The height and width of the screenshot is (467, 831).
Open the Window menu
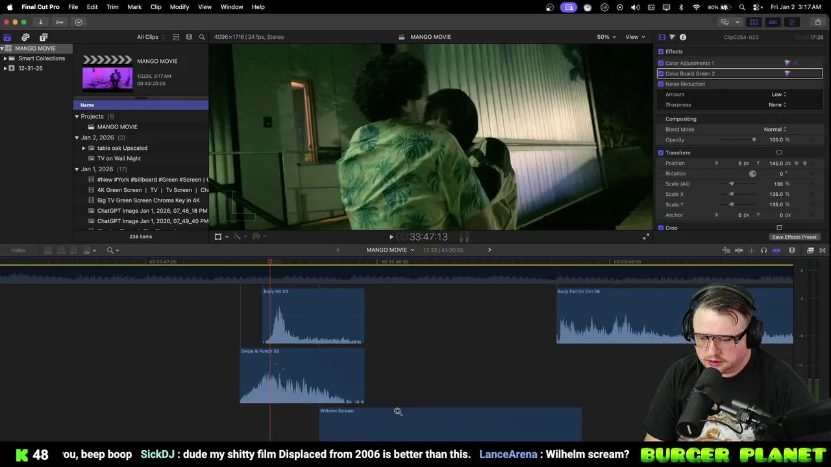pyautogui.click(x=232, y=6)
